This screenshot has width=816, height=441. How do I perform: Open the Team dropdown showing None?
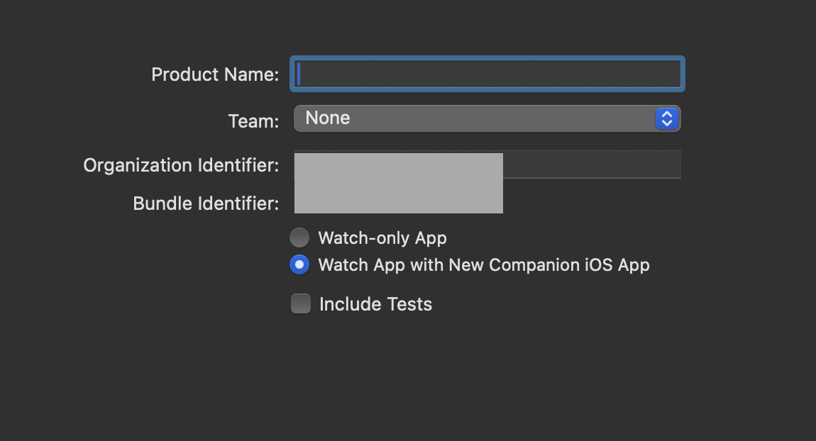487,118
